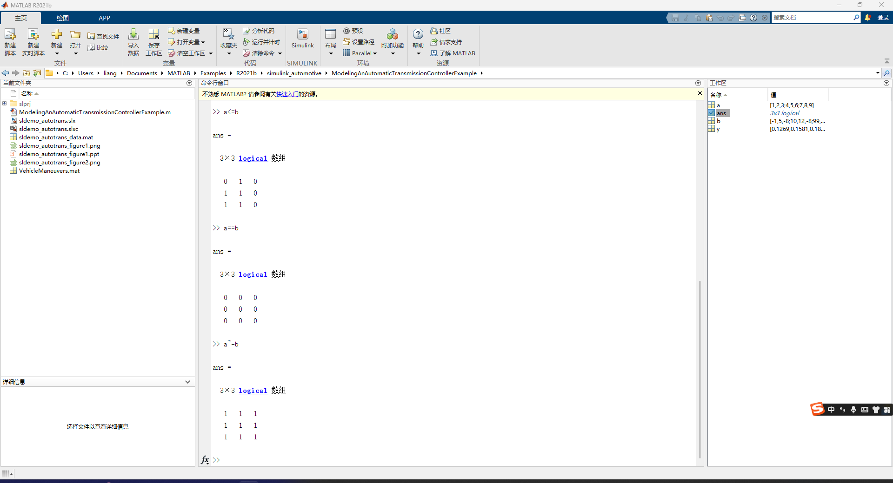The image size is (893, 483).
Task: Click the address bar search icon
Action: (x=887, y=73)
